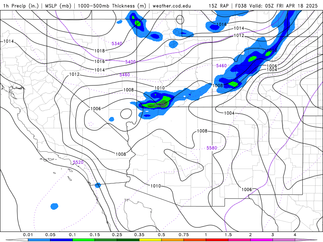The width and height of the screenshot is (323, 242).
Task: Click the 1.5 legend value
Action: pyautogui.click(x=228, y=235)
